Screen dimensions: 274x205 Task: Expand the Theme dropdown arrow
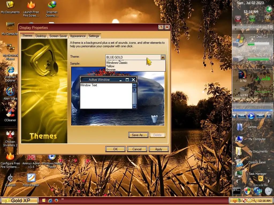(163, 57)
